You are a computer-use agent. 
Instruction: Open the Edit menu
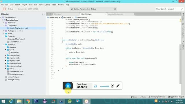[7, 5]
